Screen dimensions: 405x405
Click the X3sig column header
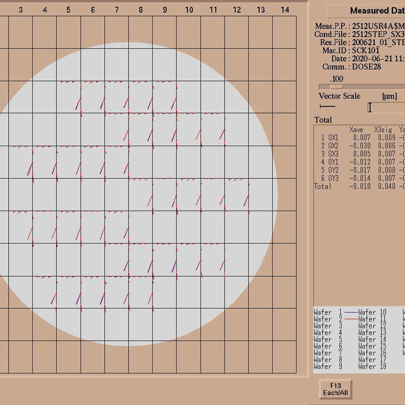(x=383, y=130)
